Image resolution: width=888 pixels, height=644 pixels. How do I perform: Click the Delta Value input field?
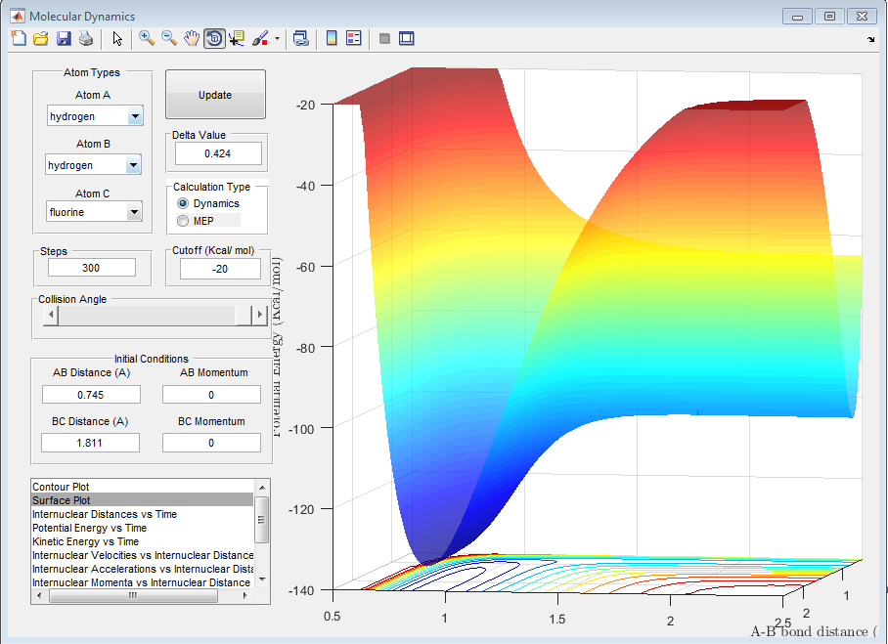[x=218, y=153]
